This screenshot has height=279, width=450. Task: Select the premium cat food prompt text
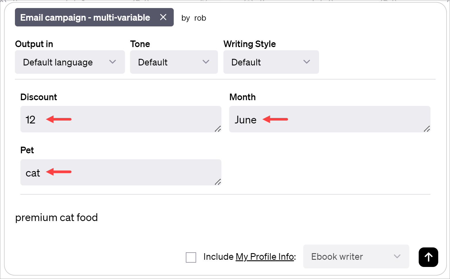coord(57,218)
